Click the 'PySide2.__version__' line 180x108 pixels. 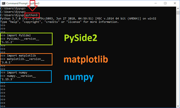point(20,39)
